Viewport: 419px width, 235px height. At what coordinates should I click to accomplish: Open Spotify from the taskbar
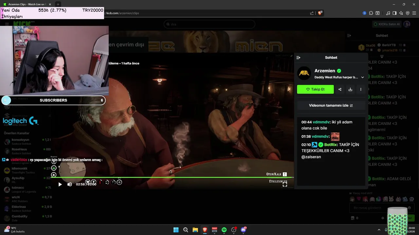(x=224, y=230)
